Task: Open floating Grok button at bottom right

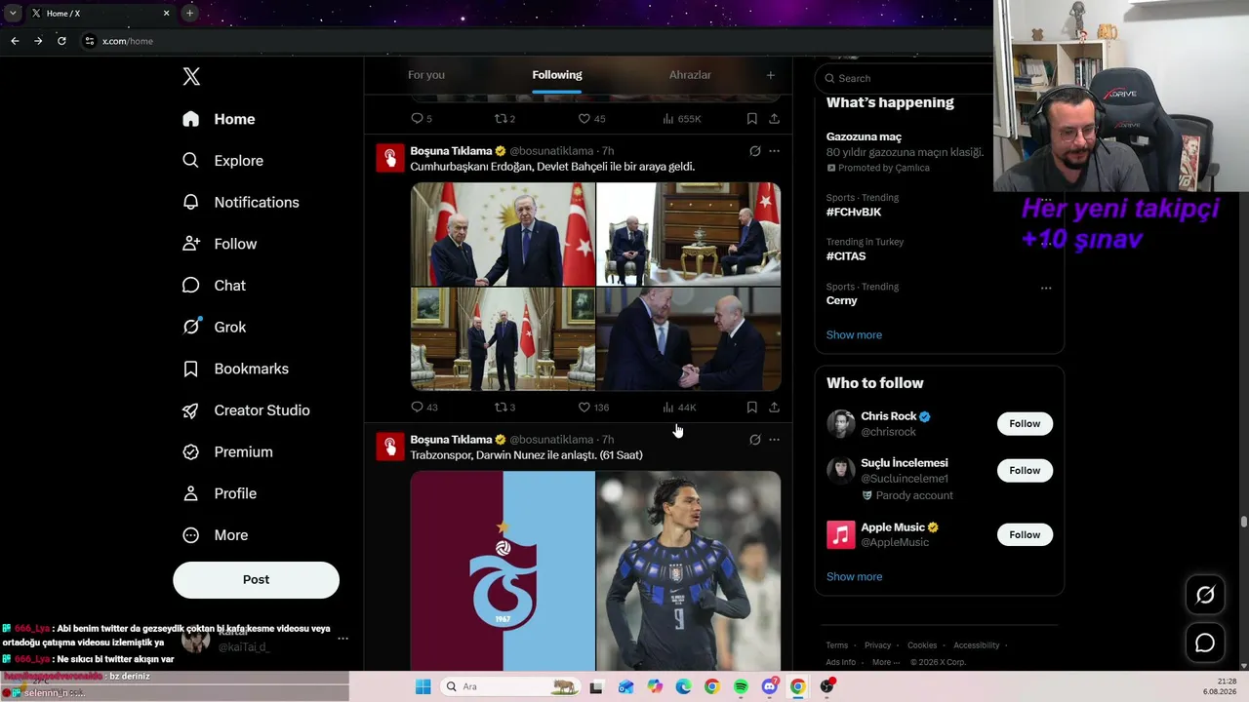Action: pos(1205,595)
